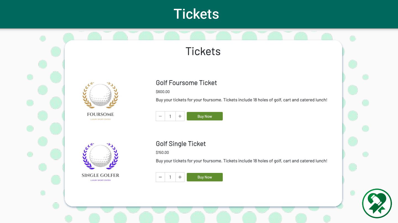Focus the Single ticket quantity field
This screenshot has height=223, width=398.
pyautogui.click(x=170, y=177)
